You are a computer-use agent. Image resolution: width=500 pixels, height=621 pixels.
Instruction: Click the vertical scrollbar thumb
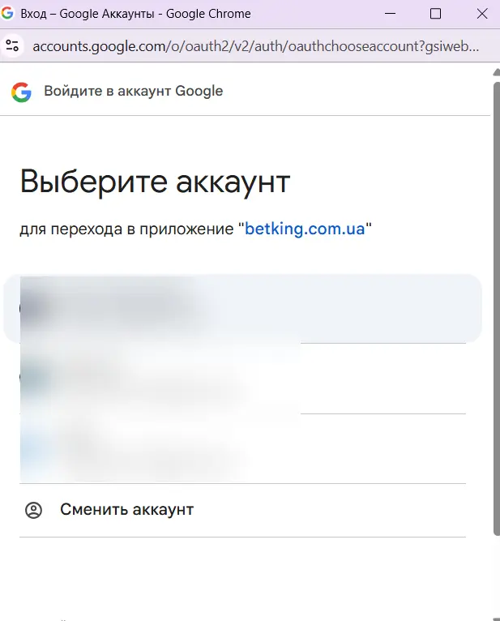497,309
